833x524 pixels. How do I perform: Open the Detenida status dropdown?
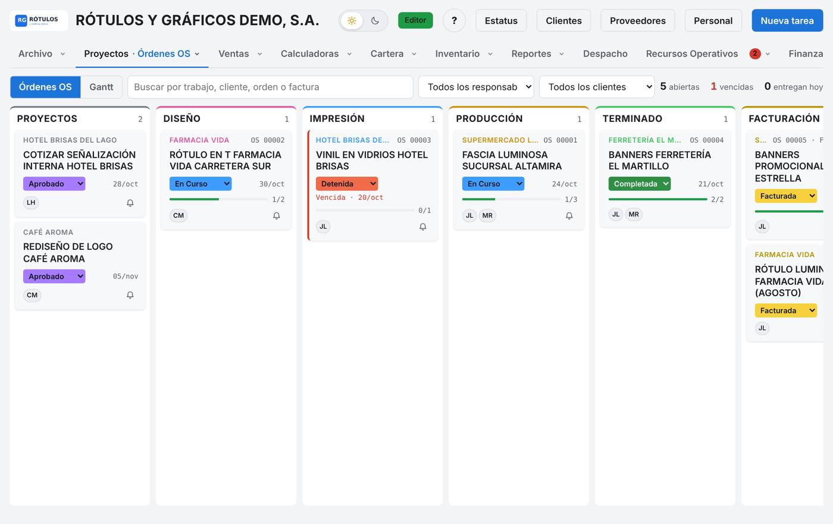(x=347, y=184)
